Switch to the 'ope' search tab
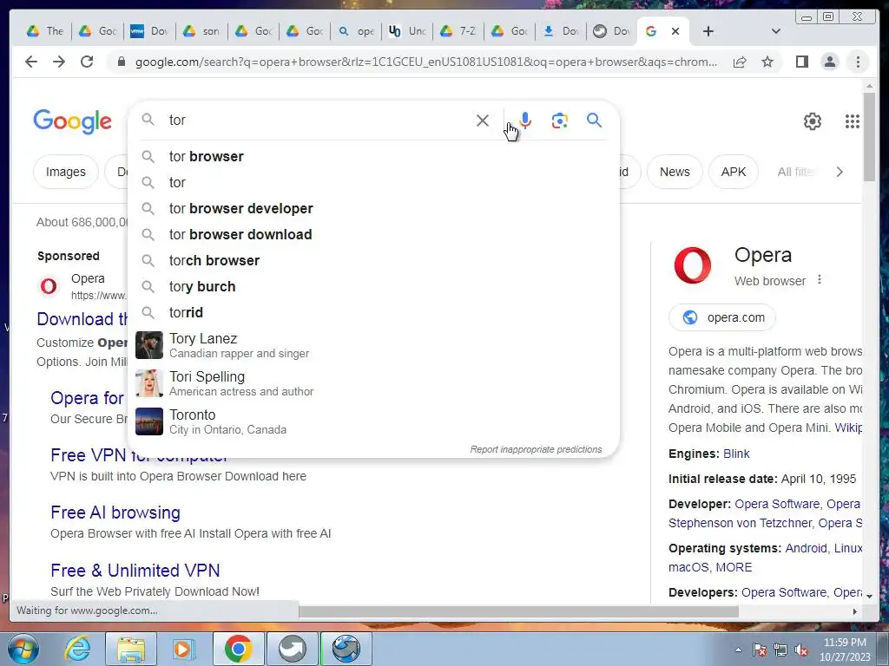889x666 pixels. (x=356, y=31)
